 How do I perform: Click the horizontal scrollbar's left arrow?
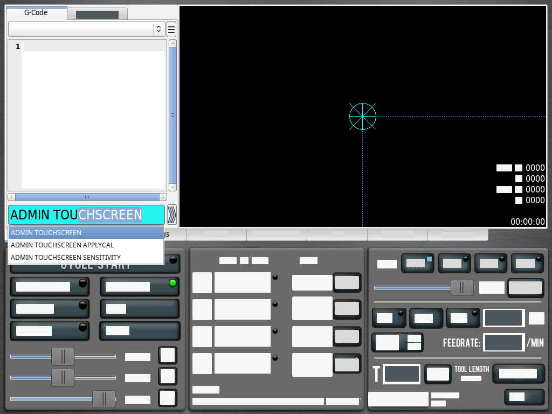[12, 197]
